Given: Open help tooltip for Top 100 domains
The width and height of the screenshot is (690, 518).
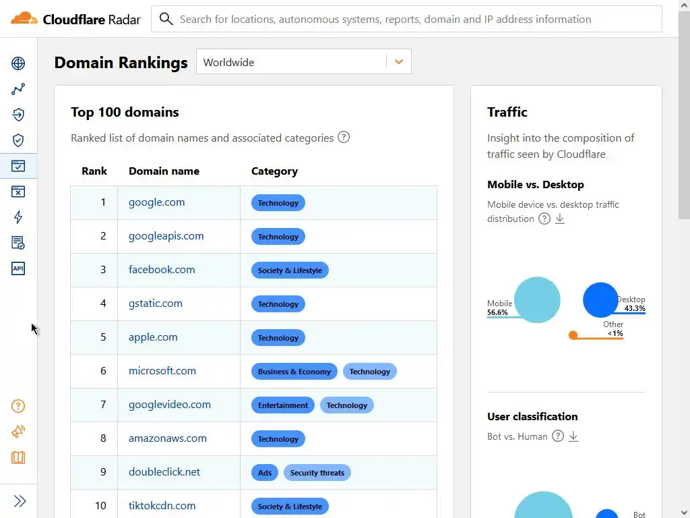Looking at the screenshot, I should pos(344,138).
